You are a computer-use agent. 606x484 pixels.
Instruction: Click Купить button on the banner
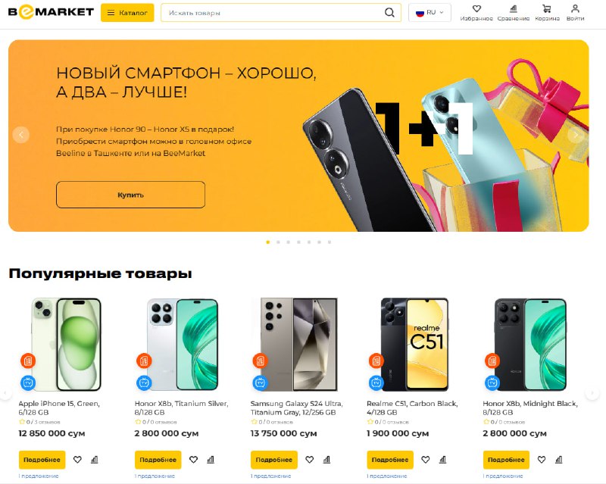click(x=130, y=195)
